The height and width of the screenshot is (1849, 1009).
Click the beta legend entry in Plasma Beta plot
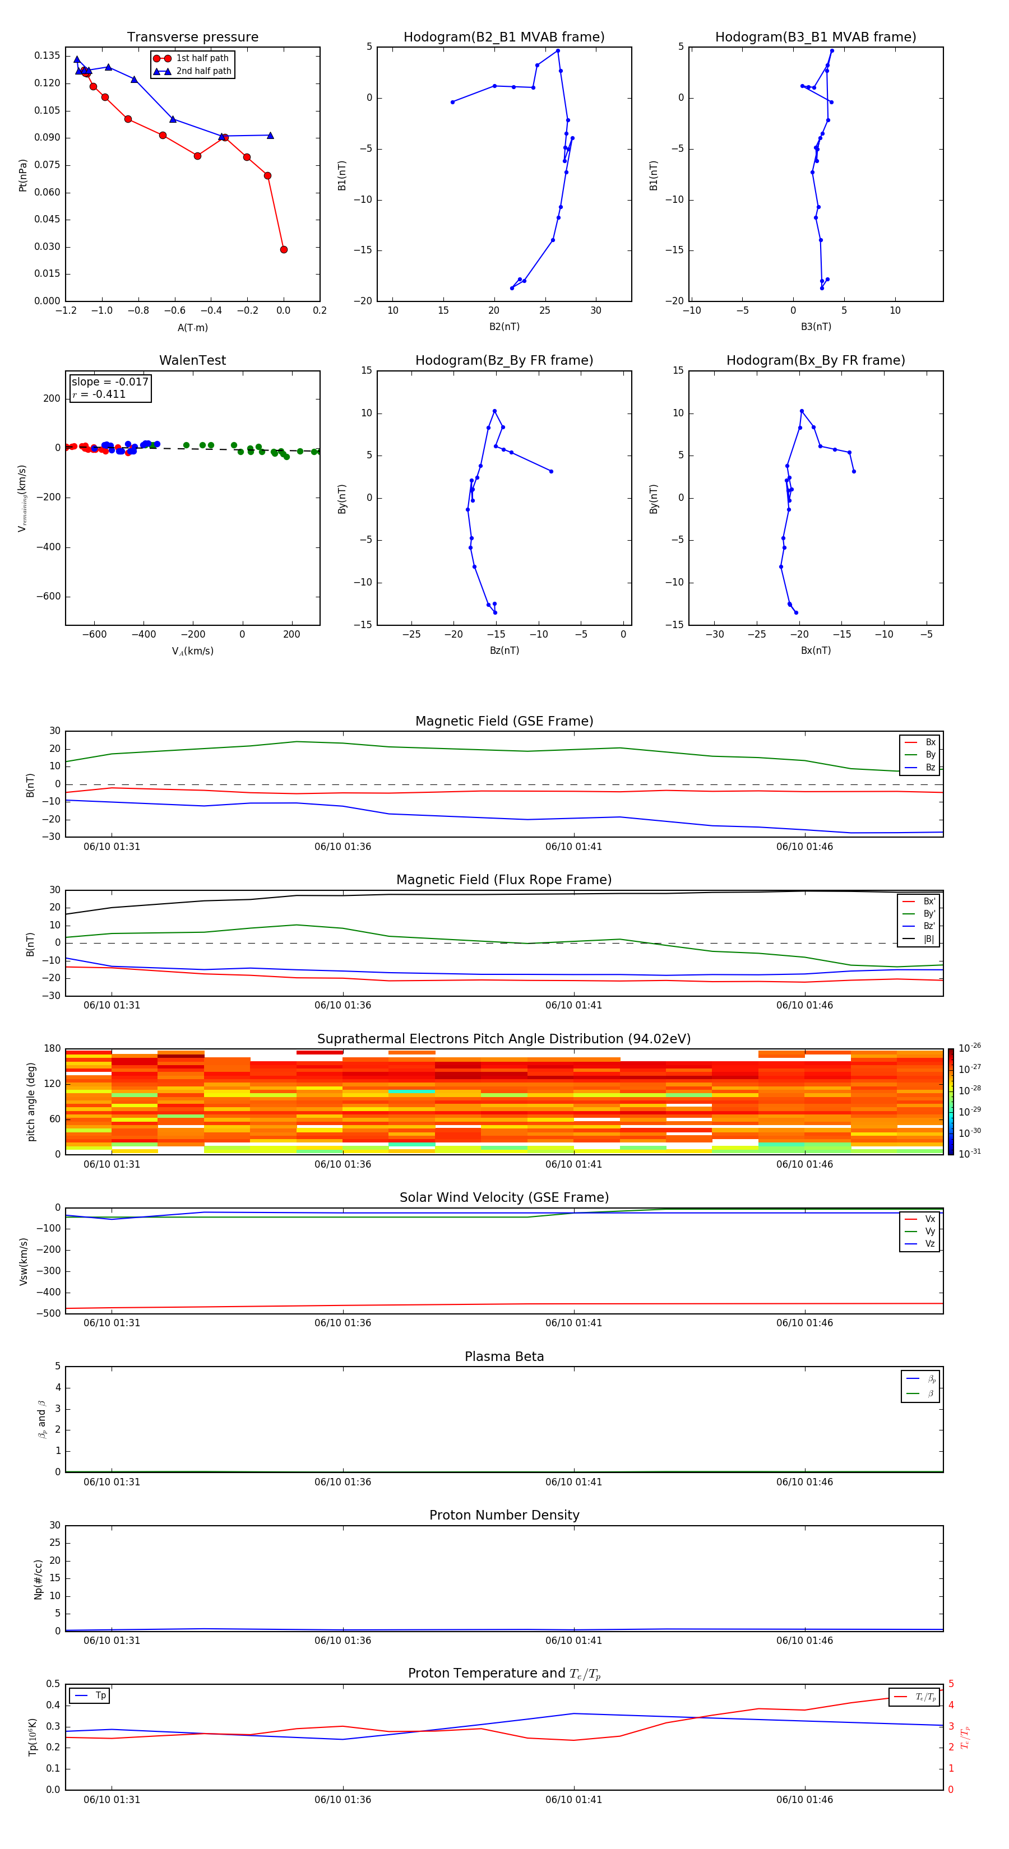click(920, 1393)
